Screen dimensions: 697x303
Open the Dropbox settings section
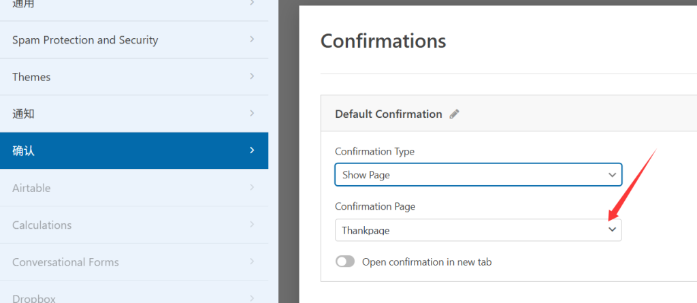pos(34,298)
